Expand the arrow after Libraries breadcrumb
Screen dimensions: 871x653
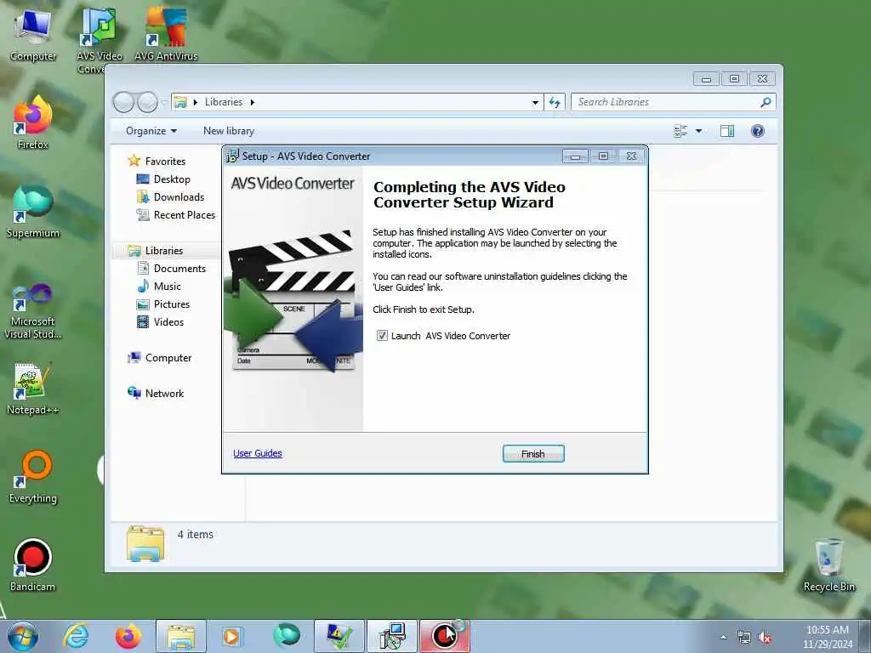[x=252, y=102]
